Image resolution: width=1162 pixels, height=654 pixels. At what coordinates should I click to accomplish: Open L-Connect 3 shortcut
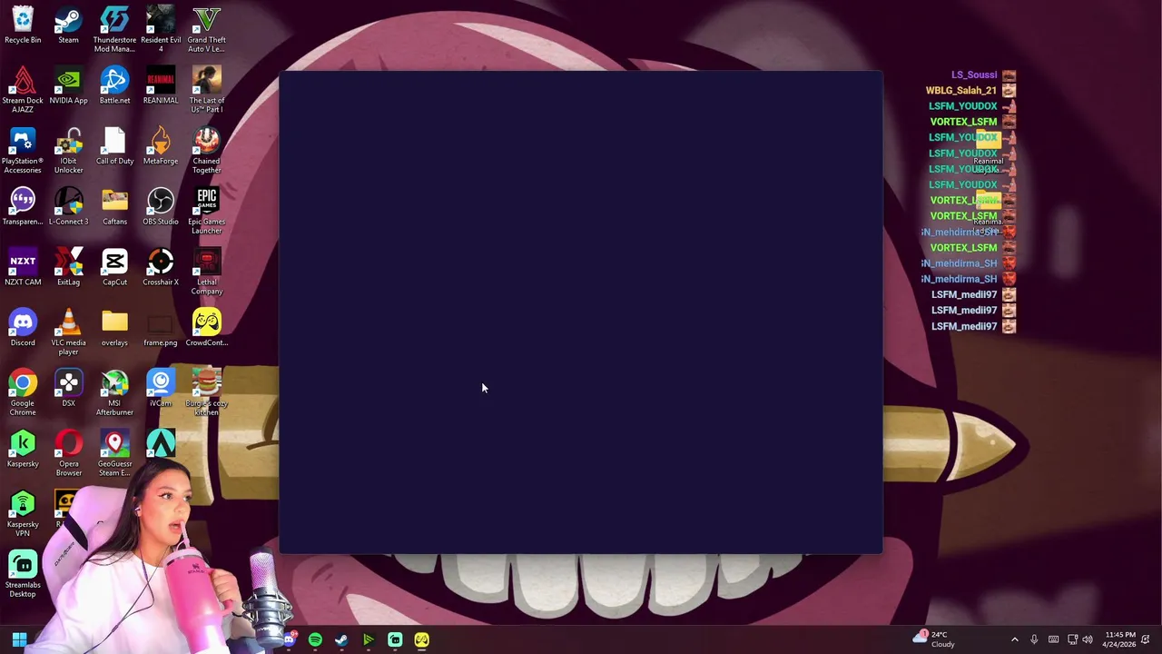coord(68,208)
